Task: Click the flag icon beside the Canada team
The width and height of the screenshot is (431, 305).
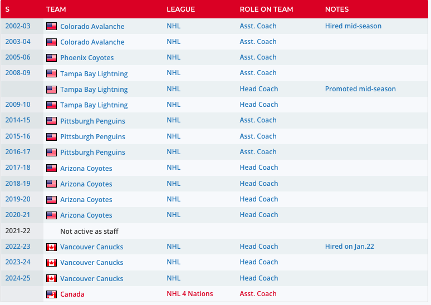Action: (x=51, y=294)
